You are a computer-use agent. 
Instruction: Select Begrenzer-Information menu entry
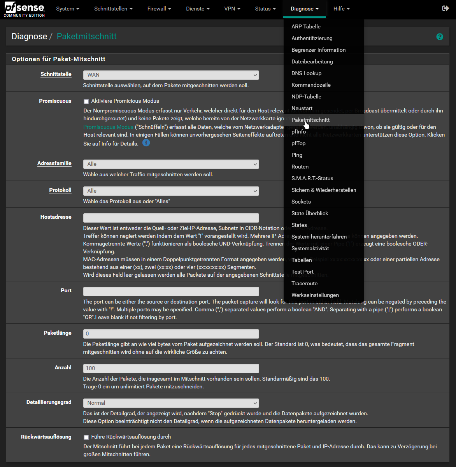(x=324, y=50)
